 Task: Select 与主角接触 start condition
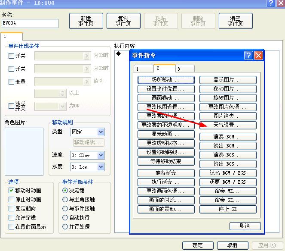click(x=65, y=200)
